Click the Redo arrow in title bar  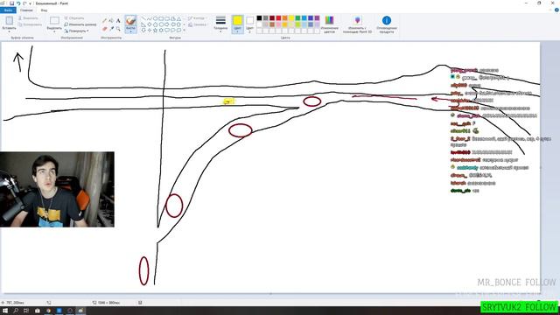(24, 3)
